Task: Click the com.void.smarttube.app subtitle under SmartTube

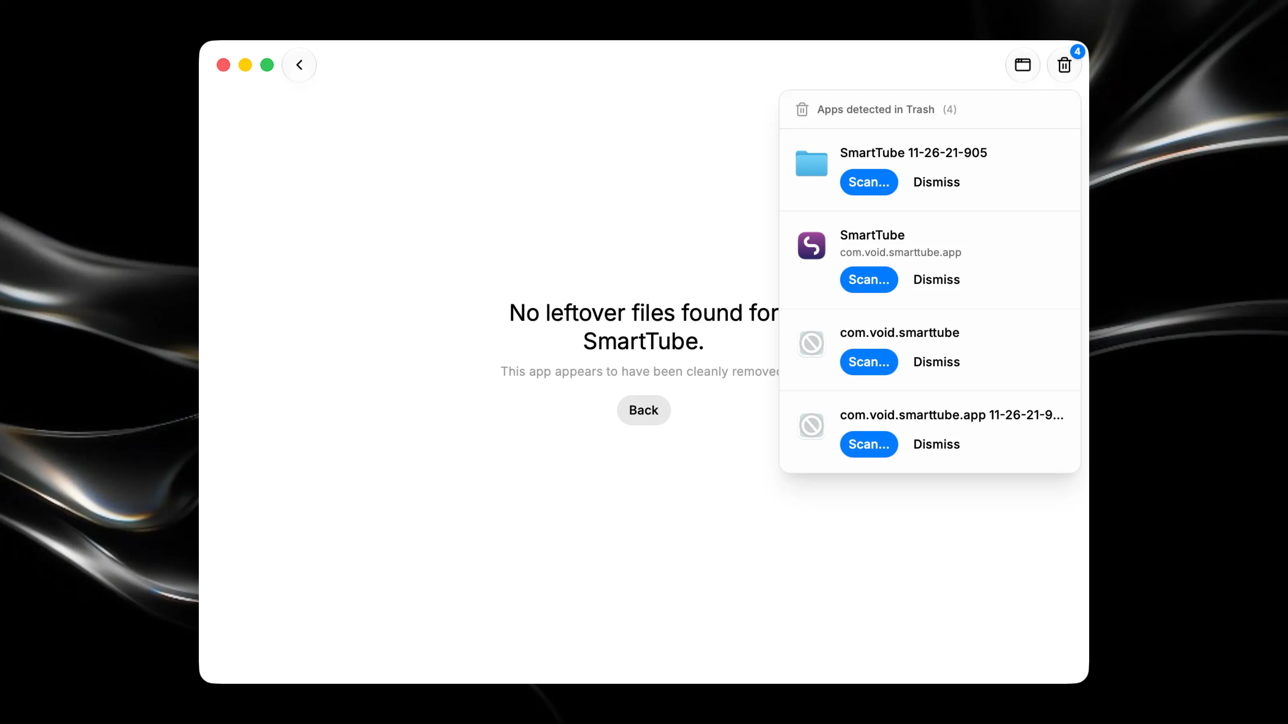Action: point(900,252)
